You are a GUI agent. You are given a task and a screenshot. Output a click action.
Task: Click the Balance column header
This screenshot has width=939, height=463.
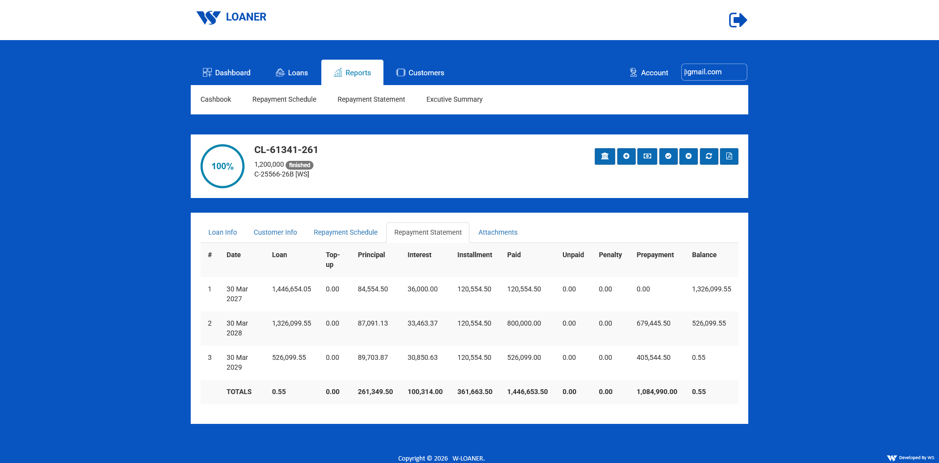tap(704, 255)
